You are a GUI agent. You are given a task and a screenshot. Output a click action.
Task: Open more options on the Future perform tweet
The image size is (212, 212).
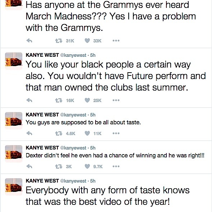coord(116,100)
